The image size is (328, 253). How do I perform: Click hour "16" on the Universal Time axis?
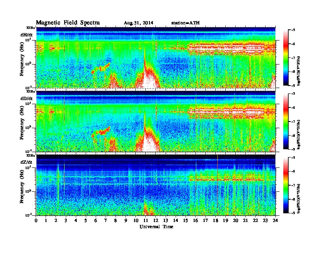(x=195, y=220)
